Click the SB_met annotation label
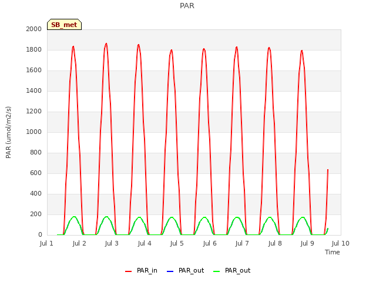This screenshot has height=282, width=376. coord(64,25)
